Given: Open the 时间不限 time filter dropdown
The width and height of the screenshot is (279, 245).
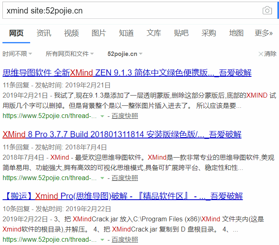Looking at the screenshot, I should click(18, 54).
